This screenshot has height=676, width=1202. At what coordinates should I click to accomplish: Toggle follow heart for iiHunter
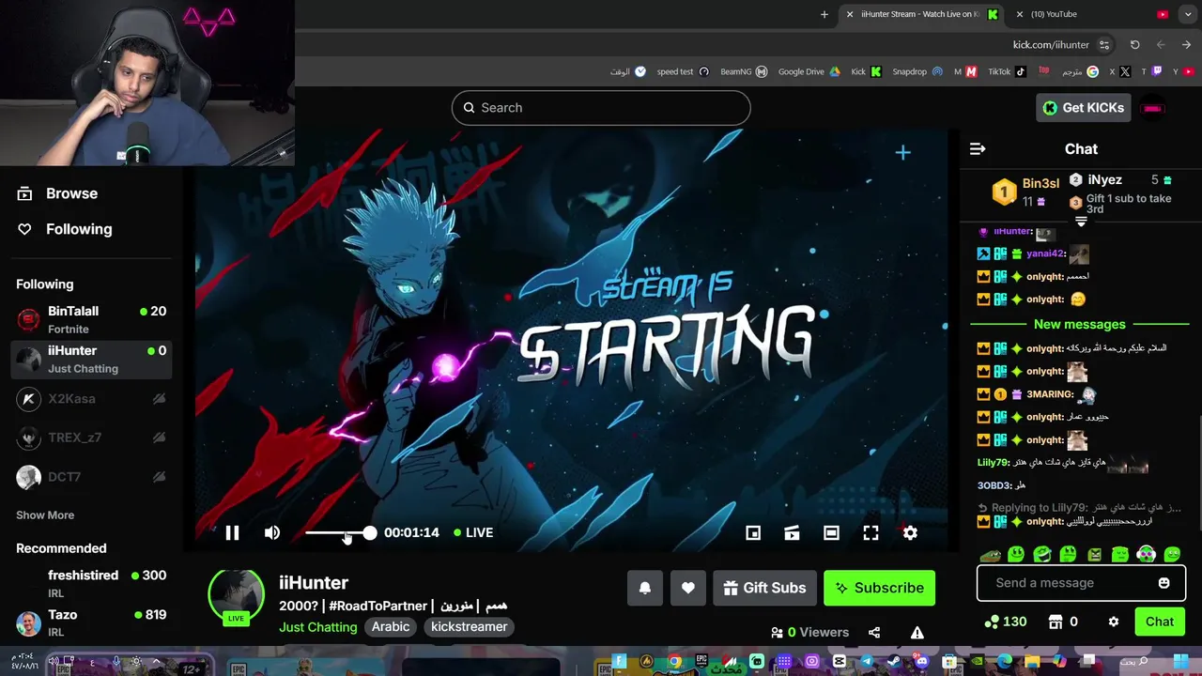point(687,588)
